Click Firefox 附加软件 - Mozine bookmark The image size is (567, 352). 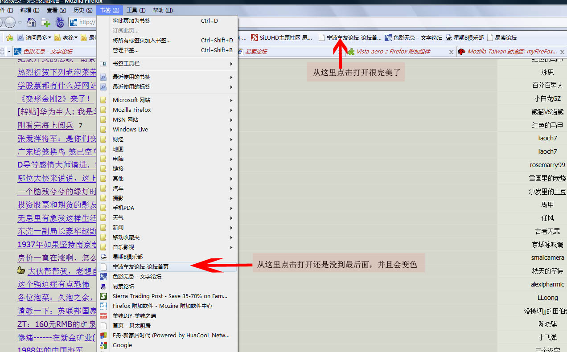click(167, 306)
